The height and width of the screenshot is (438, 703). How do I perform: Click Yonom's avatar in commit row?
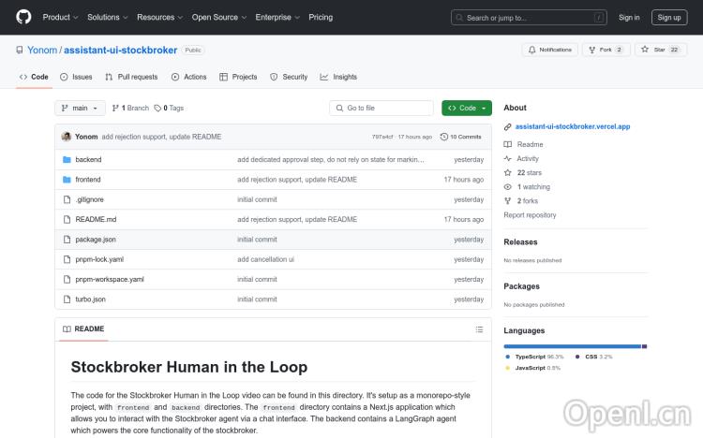point(67,137)
